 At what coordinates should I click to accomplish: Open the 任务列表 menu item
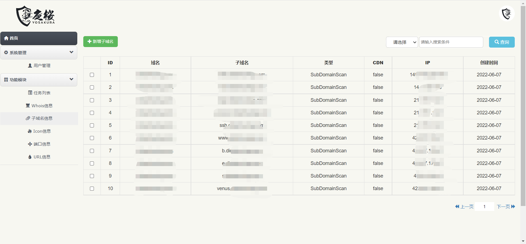point(39,93)
